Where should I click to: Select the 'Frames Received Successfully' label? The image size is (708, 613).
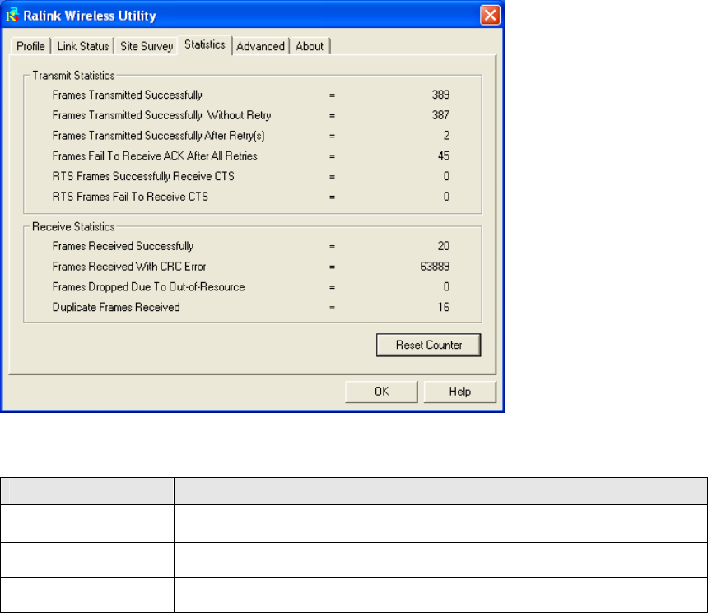pos(123,247)
